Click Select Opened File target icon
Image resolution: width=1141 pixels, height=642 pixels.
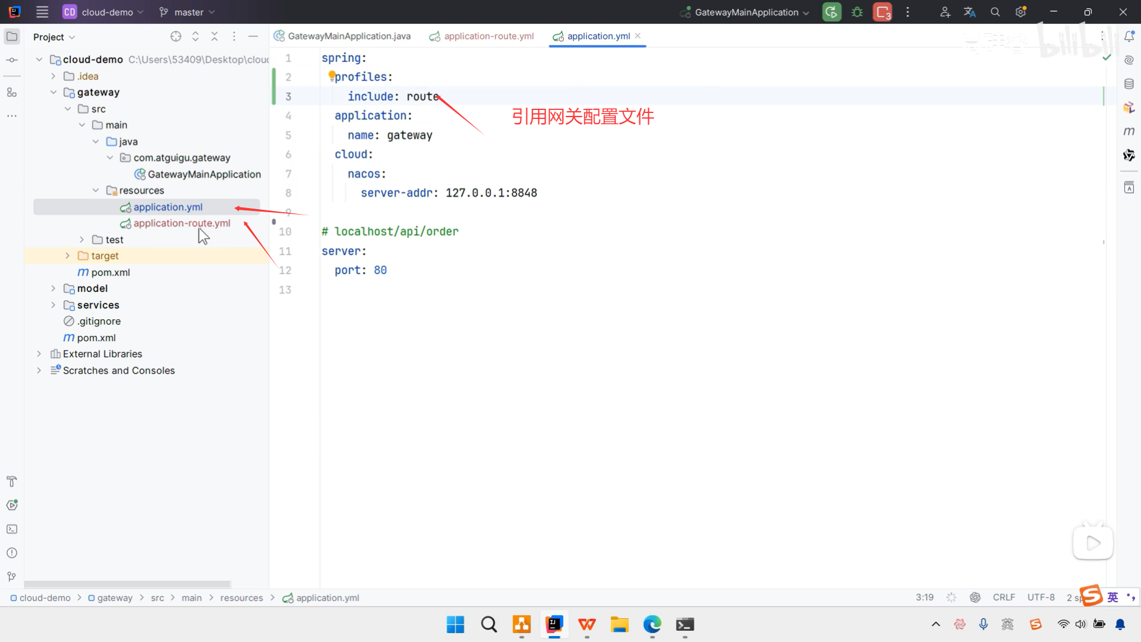pos(176,36)
